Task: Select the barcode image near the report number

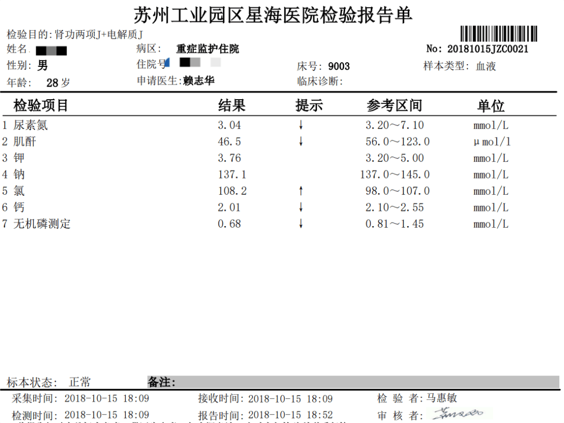Action: [499, 33]
